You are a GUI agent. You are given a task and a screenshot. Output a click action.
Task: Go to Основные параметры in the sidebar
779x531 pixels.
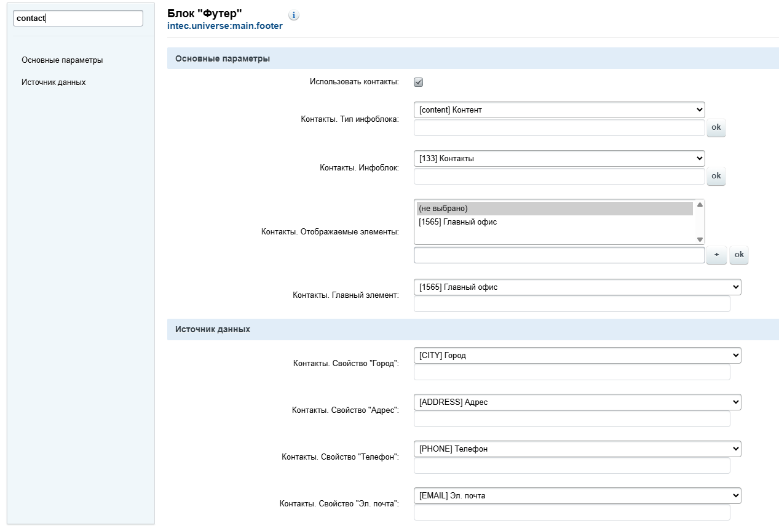pos(62,60)
